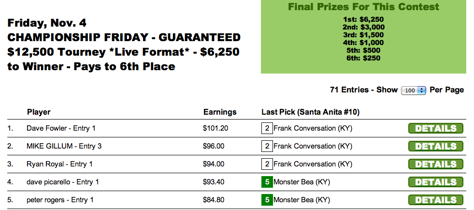Screen dimensions: 474x210
Task: Click peter rogers - Entry 1 name
Action: (x=60, y=200)
